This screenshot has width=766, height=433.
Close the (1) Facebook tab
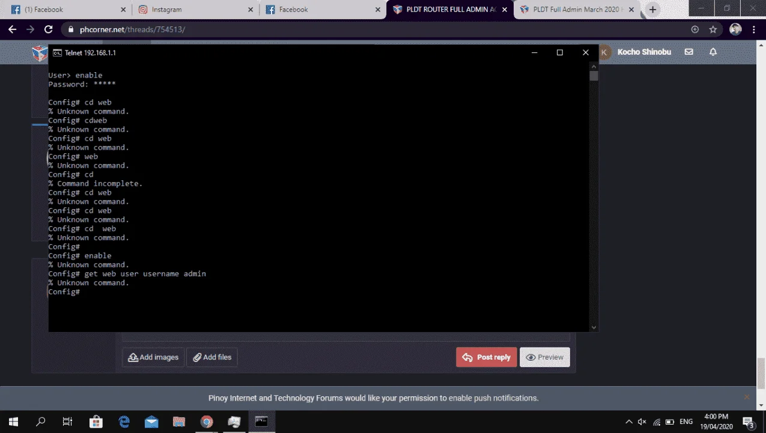pyautogui.click(x=123, y=10)
